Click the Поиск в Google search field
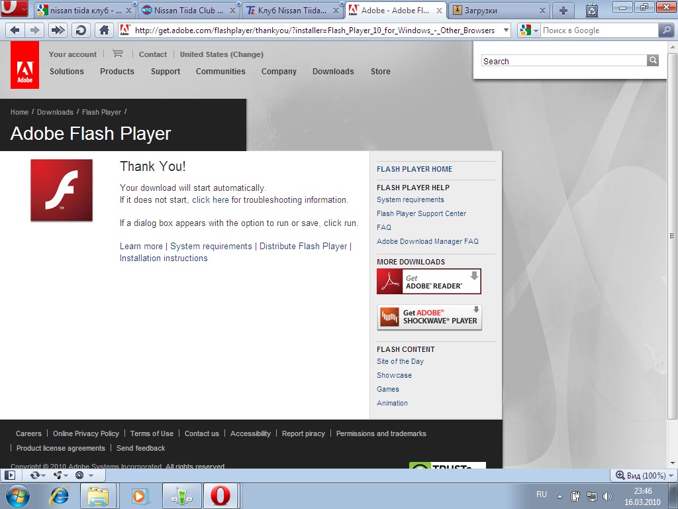Image resolution: width=678 pixels, height=509 pixels. click(x=599, y=30)
